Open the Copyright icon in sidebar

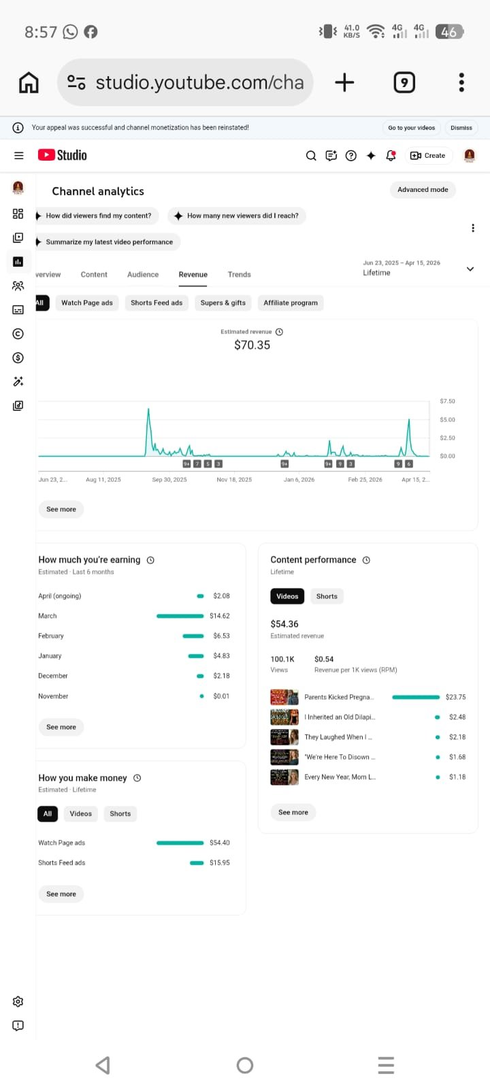click(x=18, y=334)
